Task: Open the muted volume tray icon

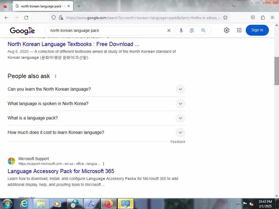Action: point(251,204)
